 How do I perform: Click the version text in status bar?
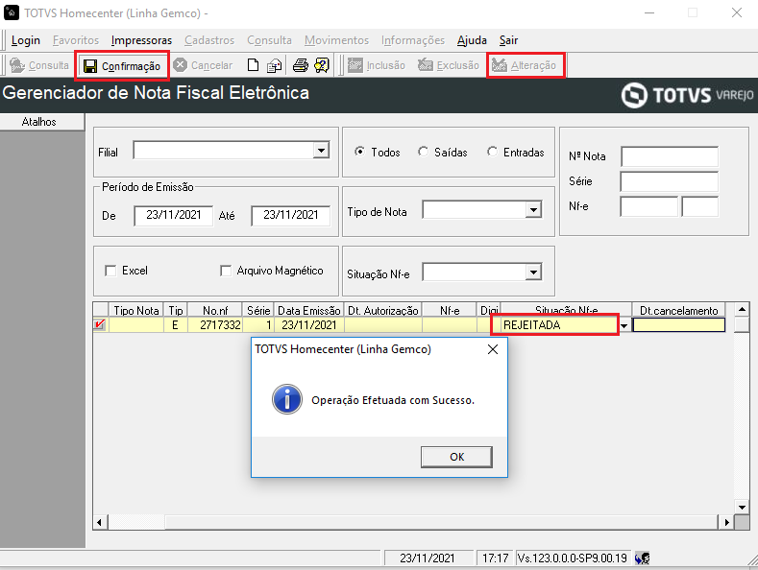tap(573, 558)
